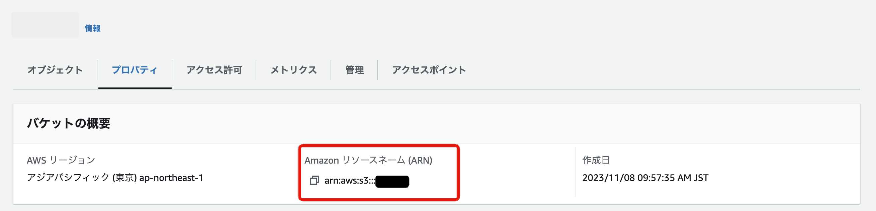
Task: Open the アクセスポイント tab
Action: 429,70
